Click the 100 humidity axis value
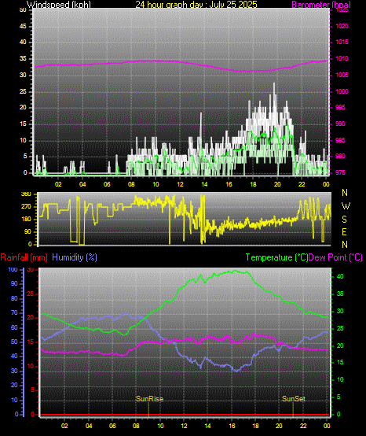 coord(13,269)
